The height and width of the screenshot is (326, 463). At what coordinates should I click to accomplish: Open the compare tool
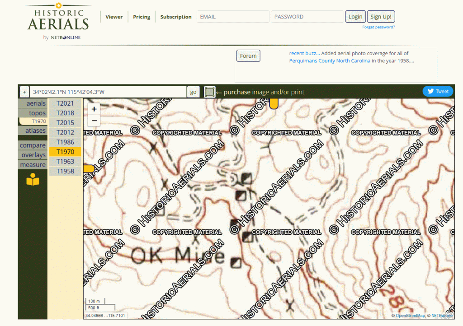pos(33,145)
